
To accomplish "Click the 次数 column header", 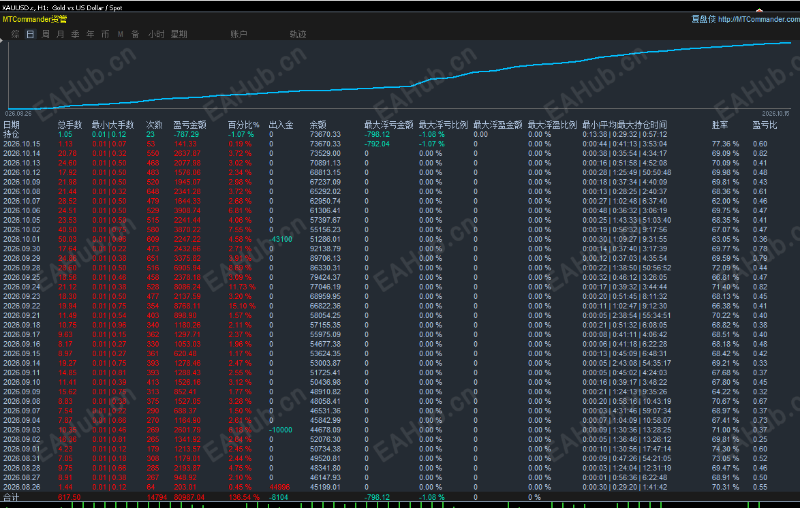I will 154,125.
